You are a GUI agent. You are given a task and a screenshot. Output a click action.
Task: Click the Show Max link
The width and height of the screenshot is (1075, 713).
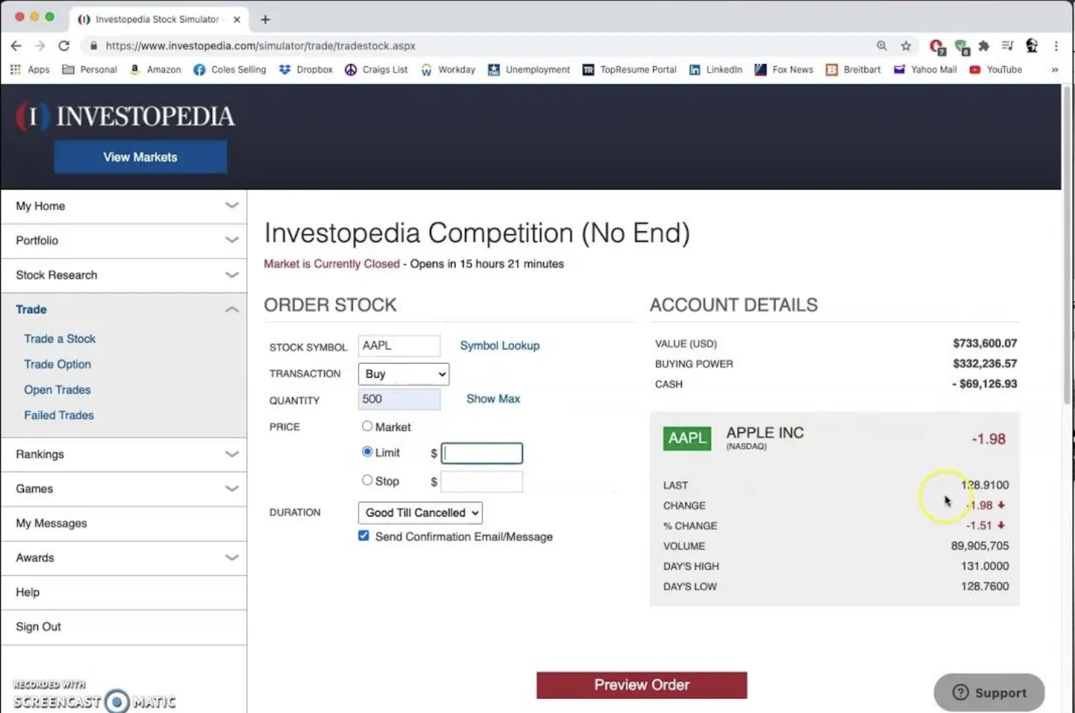pos(493,399)
